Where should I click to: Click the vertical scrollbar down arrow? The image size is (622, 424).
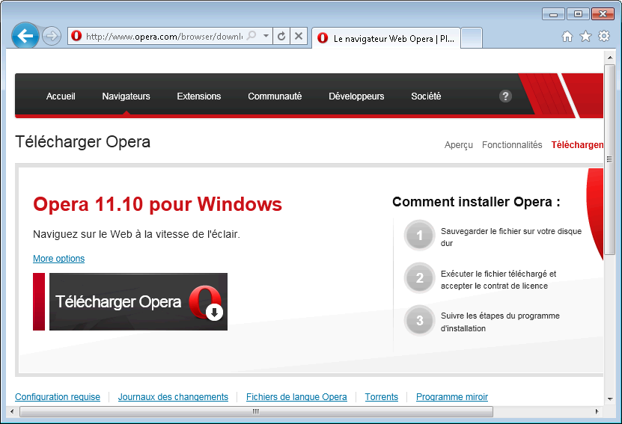coord(610,399)
